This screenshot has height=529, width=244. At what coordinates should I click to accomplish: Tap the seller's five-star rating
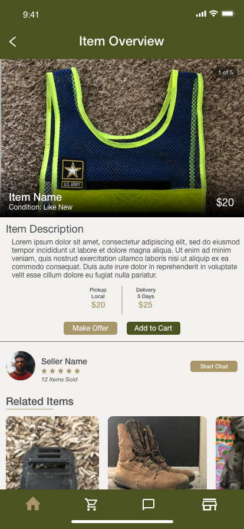61,371
